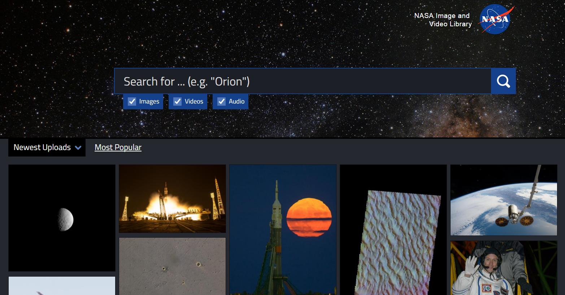Open the partially visible pale sky thumbnail
This screenshot has width=565, height=295.
(62, 286)
